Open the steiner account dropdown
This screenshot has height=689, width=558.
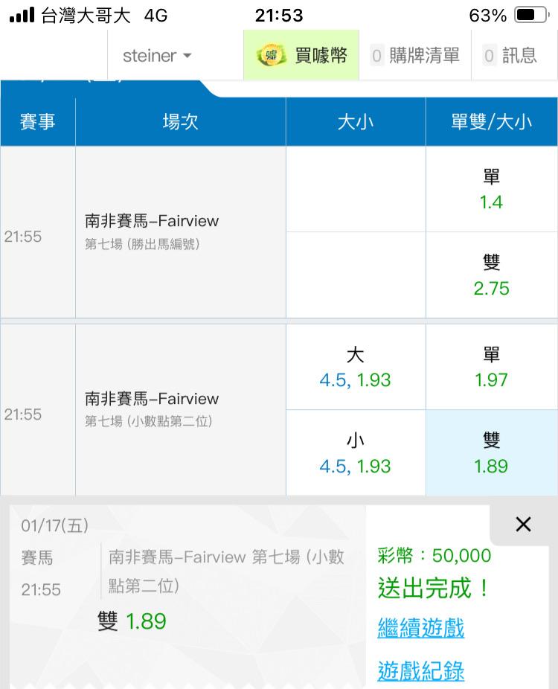coord(156,56)
